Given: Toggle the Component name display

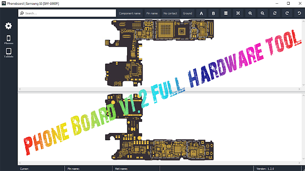Looking at the screenshot, I should click(x=130, y=13).
